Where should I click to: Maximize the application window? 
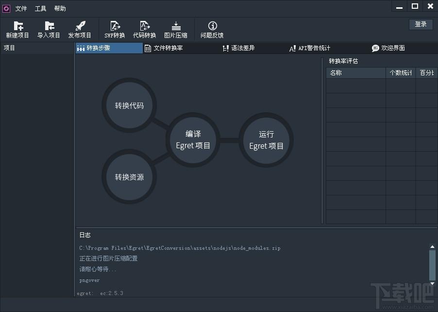click(x=415, y=6)
